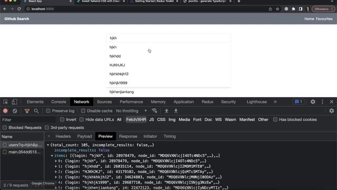Reload the localhost page
The image size is (337, 190).
19,9
